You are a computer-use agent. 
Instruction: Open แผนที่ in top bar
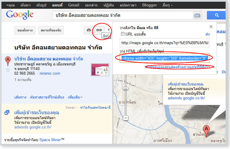[x=57, y=5]
